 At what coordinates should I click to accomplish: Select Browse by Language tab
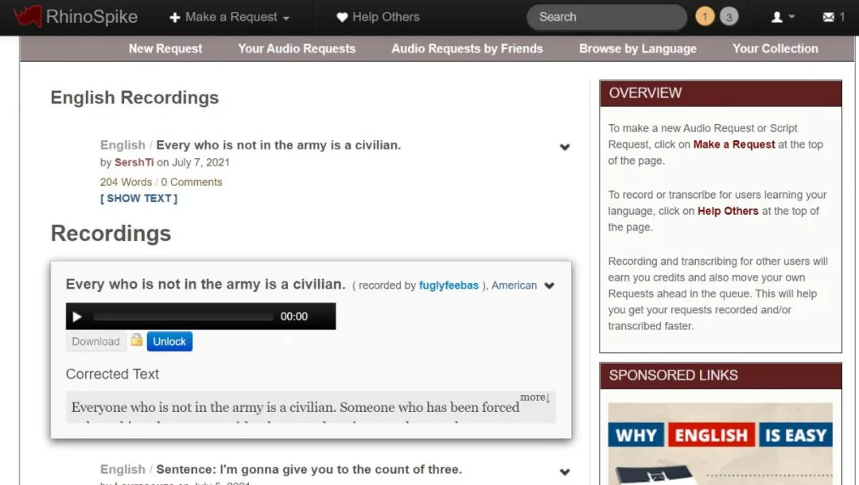[x=638, y=48]
